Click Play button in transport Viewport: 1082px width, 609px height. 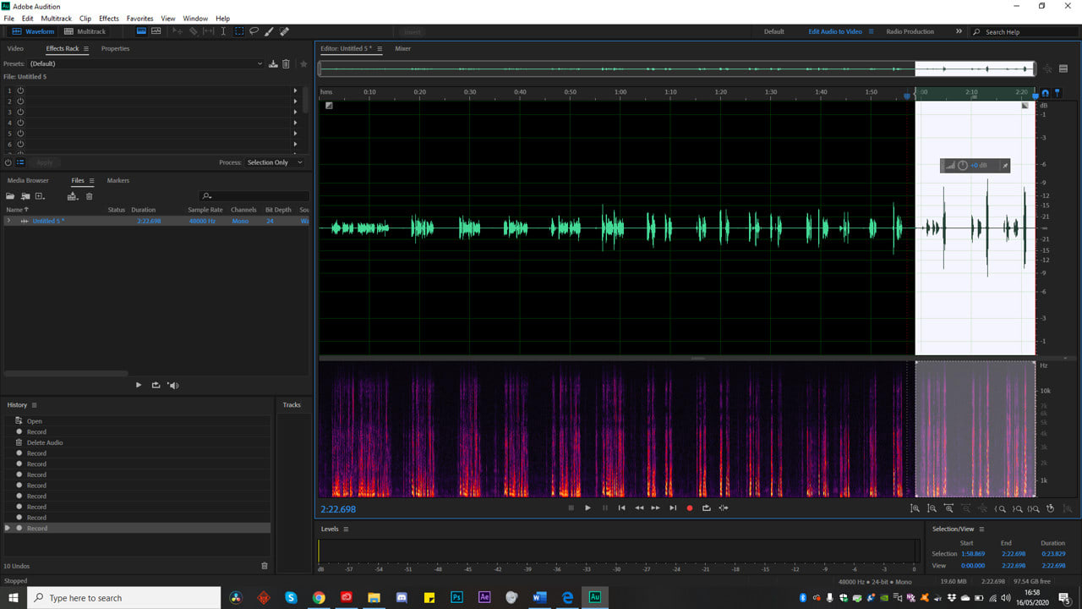pyautogui.click(x=587, y=507)
